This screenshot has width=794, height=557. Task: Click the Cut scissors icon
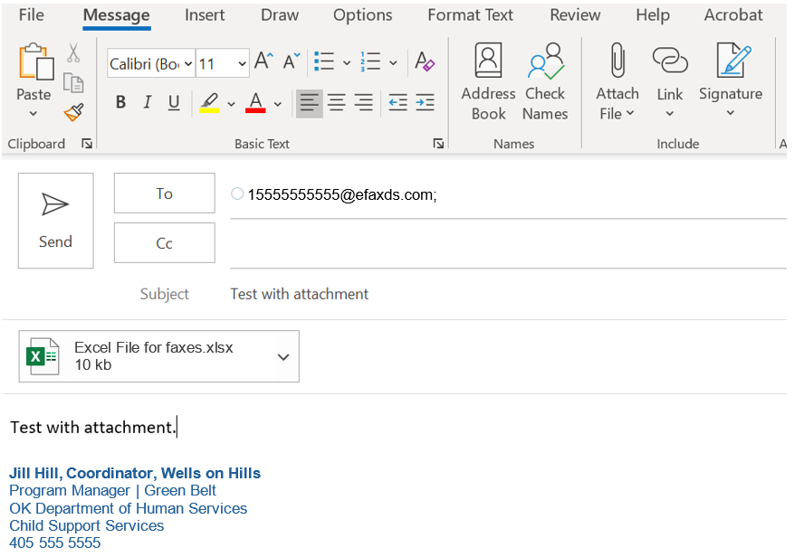73,52
